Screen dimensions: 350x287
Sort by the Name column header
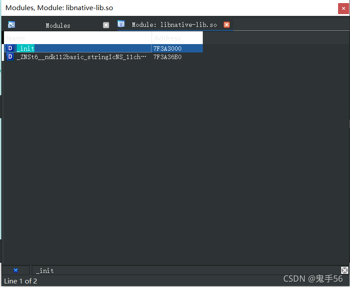pos(78,38)
